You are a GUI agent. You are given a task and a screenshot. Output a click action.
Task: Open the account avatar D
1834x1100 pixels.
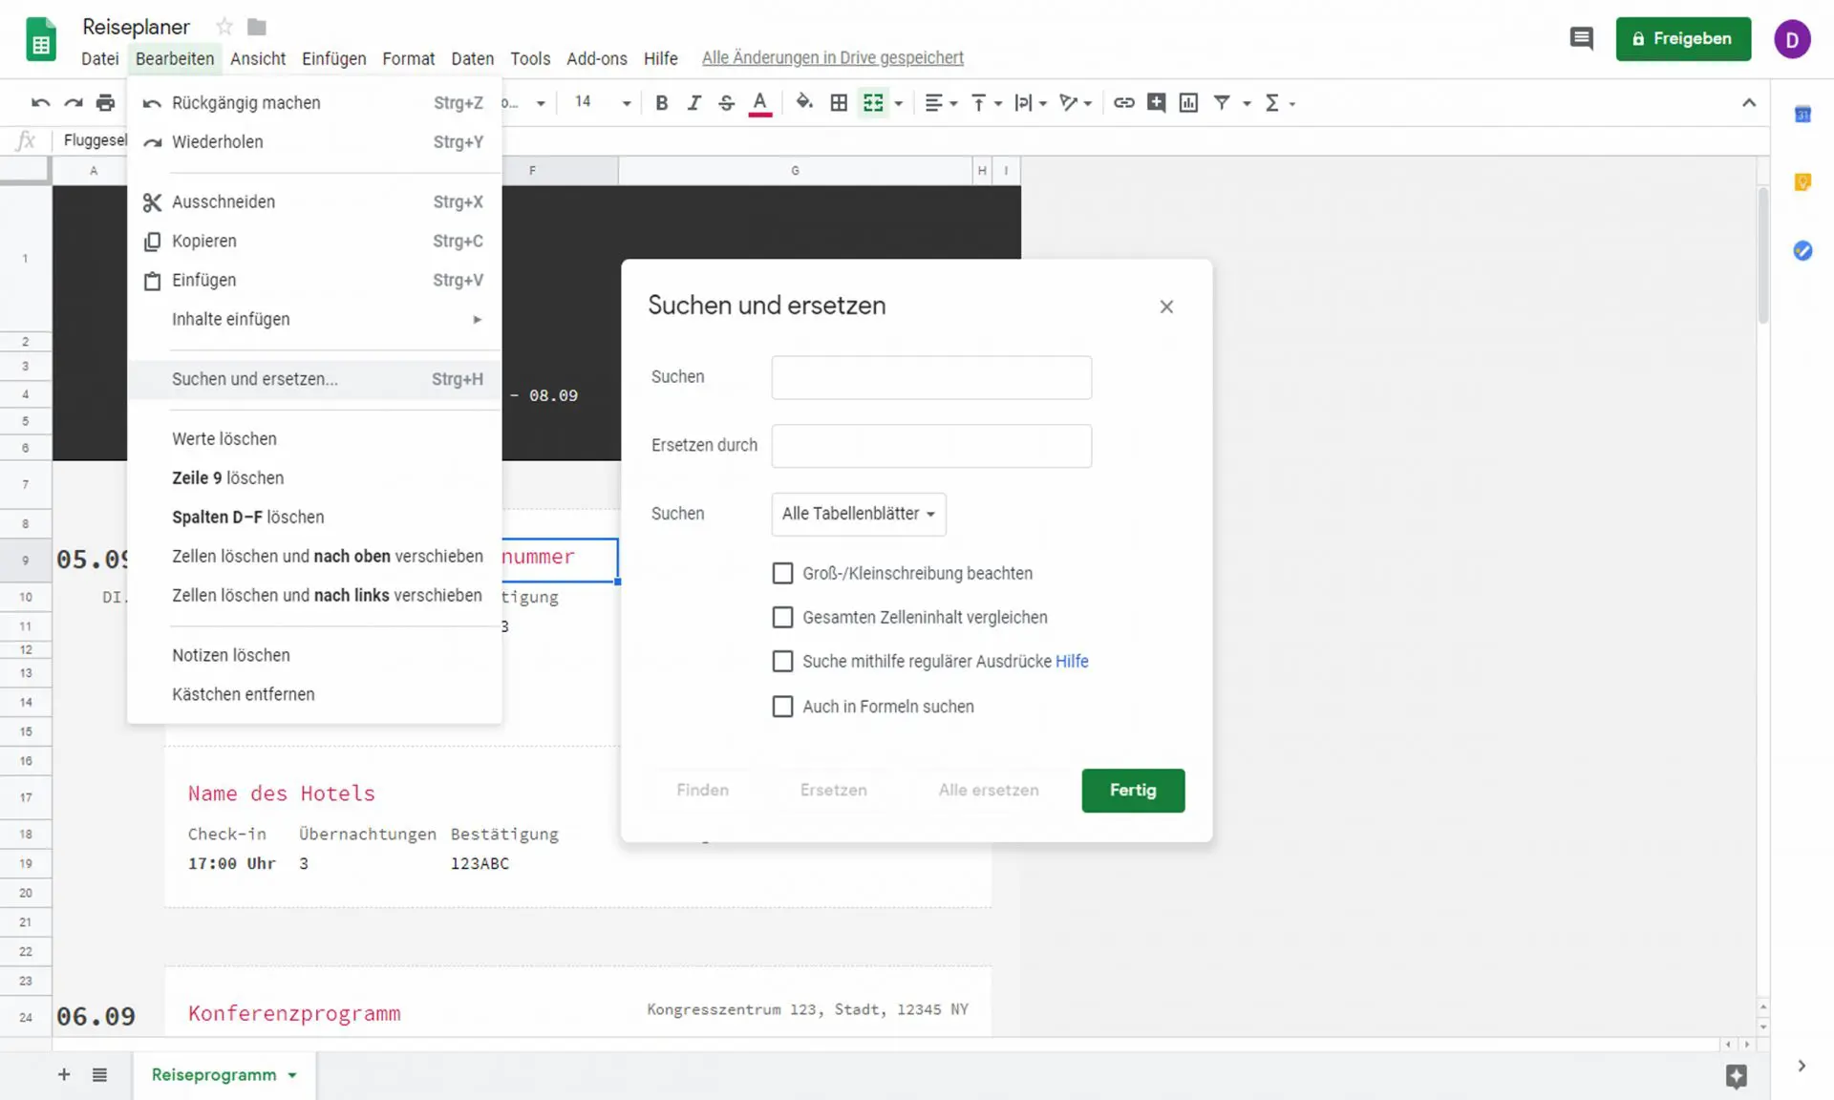(x=1792, y=39)
